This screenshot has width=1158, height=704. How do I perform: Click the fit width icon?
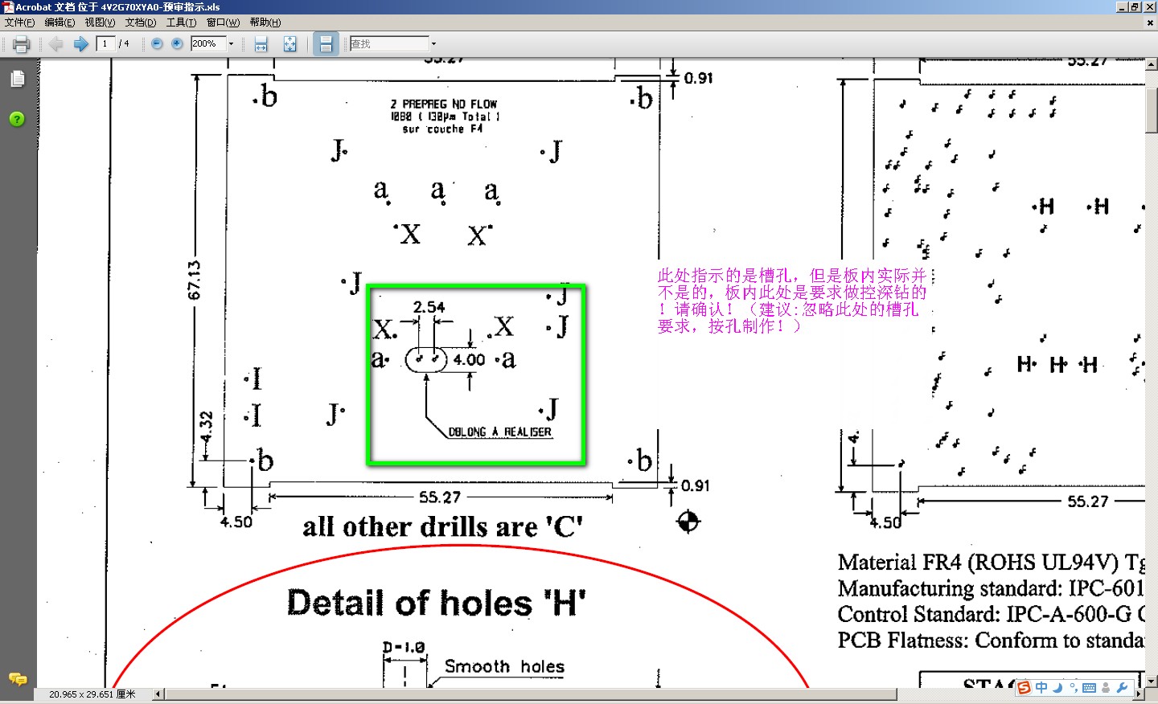click(261, 44)
